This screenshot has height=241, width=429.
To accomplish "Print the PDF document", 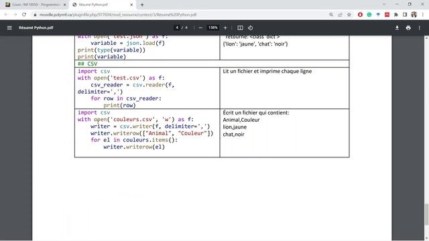I will point(408,27).
